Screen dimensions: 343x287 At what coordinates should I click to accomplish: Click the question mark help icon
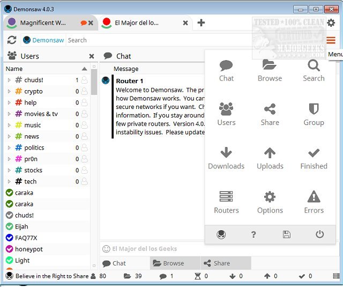pyautogui.click(x=253, y=234)
